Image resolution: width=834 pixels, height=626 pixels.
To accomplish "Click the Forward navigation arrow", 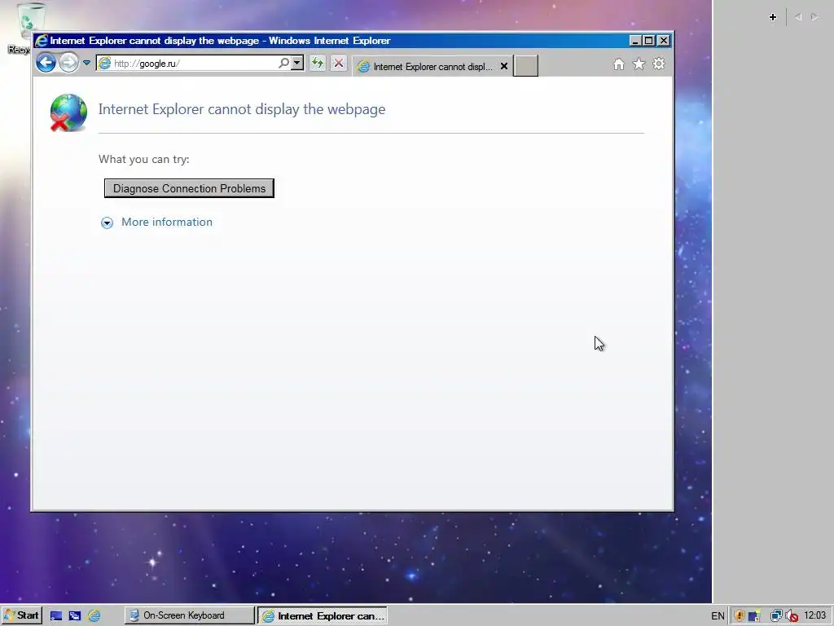I will tap(68, 63).
